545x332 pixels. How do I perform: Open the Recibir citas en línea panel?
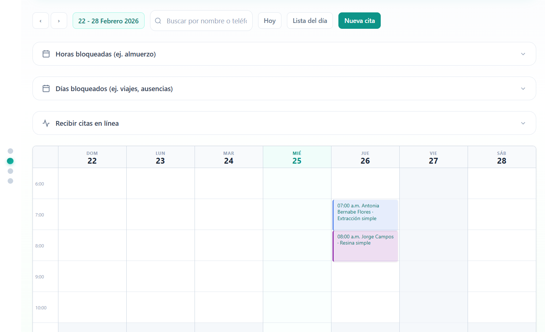point(523,123)
